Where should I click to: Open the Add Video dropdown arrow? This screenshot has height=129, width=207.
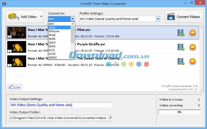41,17
